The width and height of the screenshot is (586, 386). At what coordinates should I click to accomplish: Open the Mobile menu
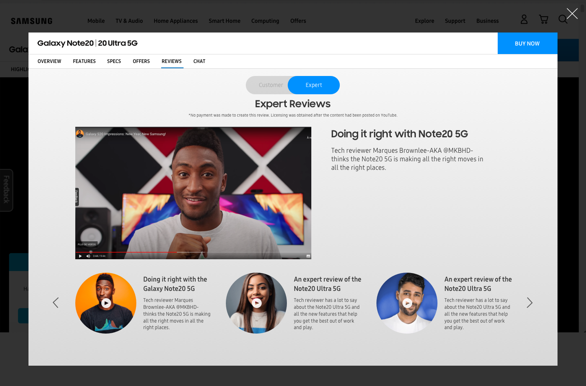[x=96, y=21]
